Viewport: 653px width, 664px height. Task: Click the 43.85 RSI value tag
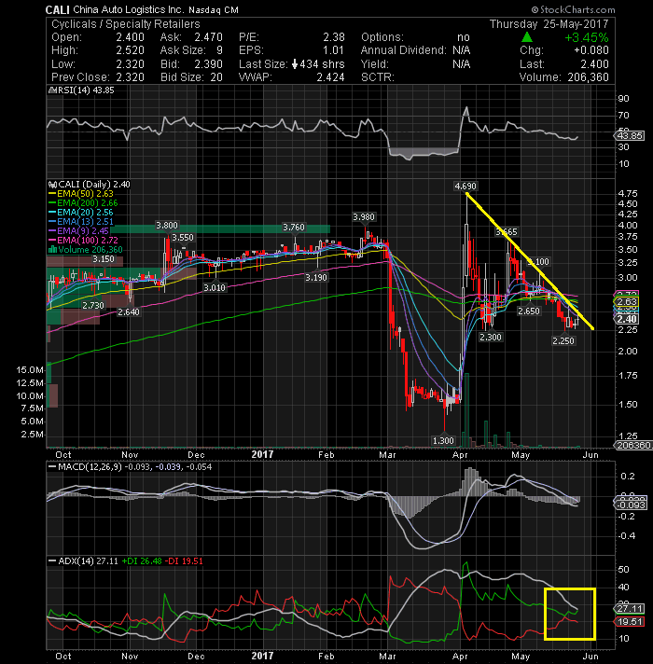tap(630, 136)
